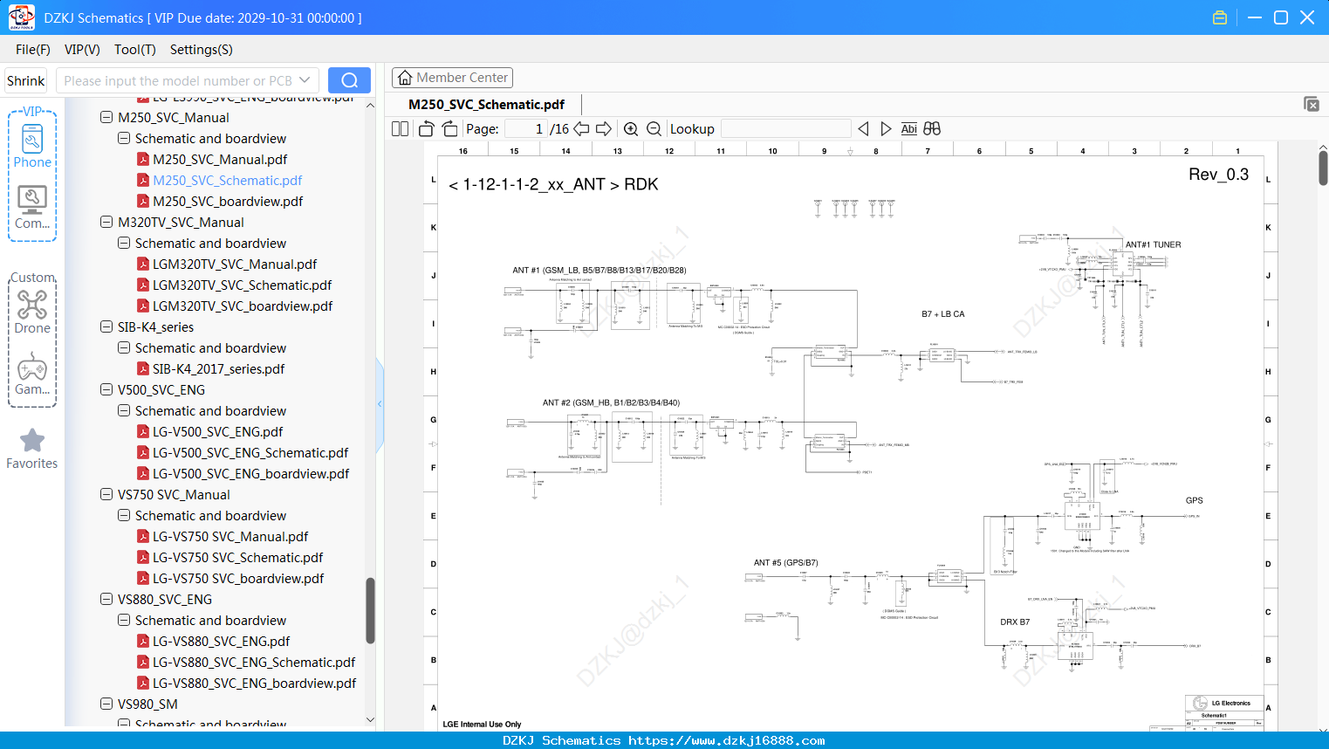Image resolution: width=1329 pixels, height=749 pixels.
Task: Toggle the Abi match-case icon
Action: (x=908, y=128)
